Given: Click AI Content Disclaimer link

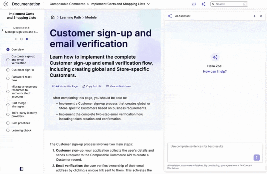Looking at the screenshot, I should (x=210, y=167).
